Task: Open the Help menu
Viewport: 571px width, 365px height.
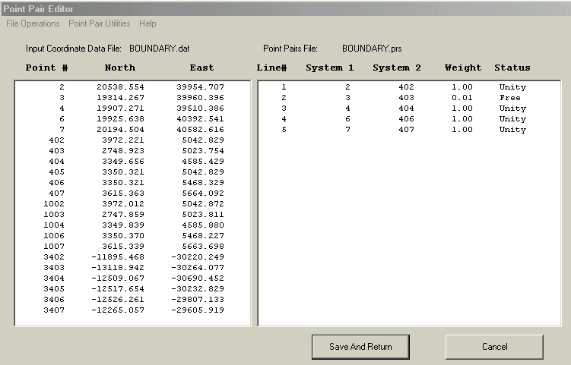Action: pos(148,24)
